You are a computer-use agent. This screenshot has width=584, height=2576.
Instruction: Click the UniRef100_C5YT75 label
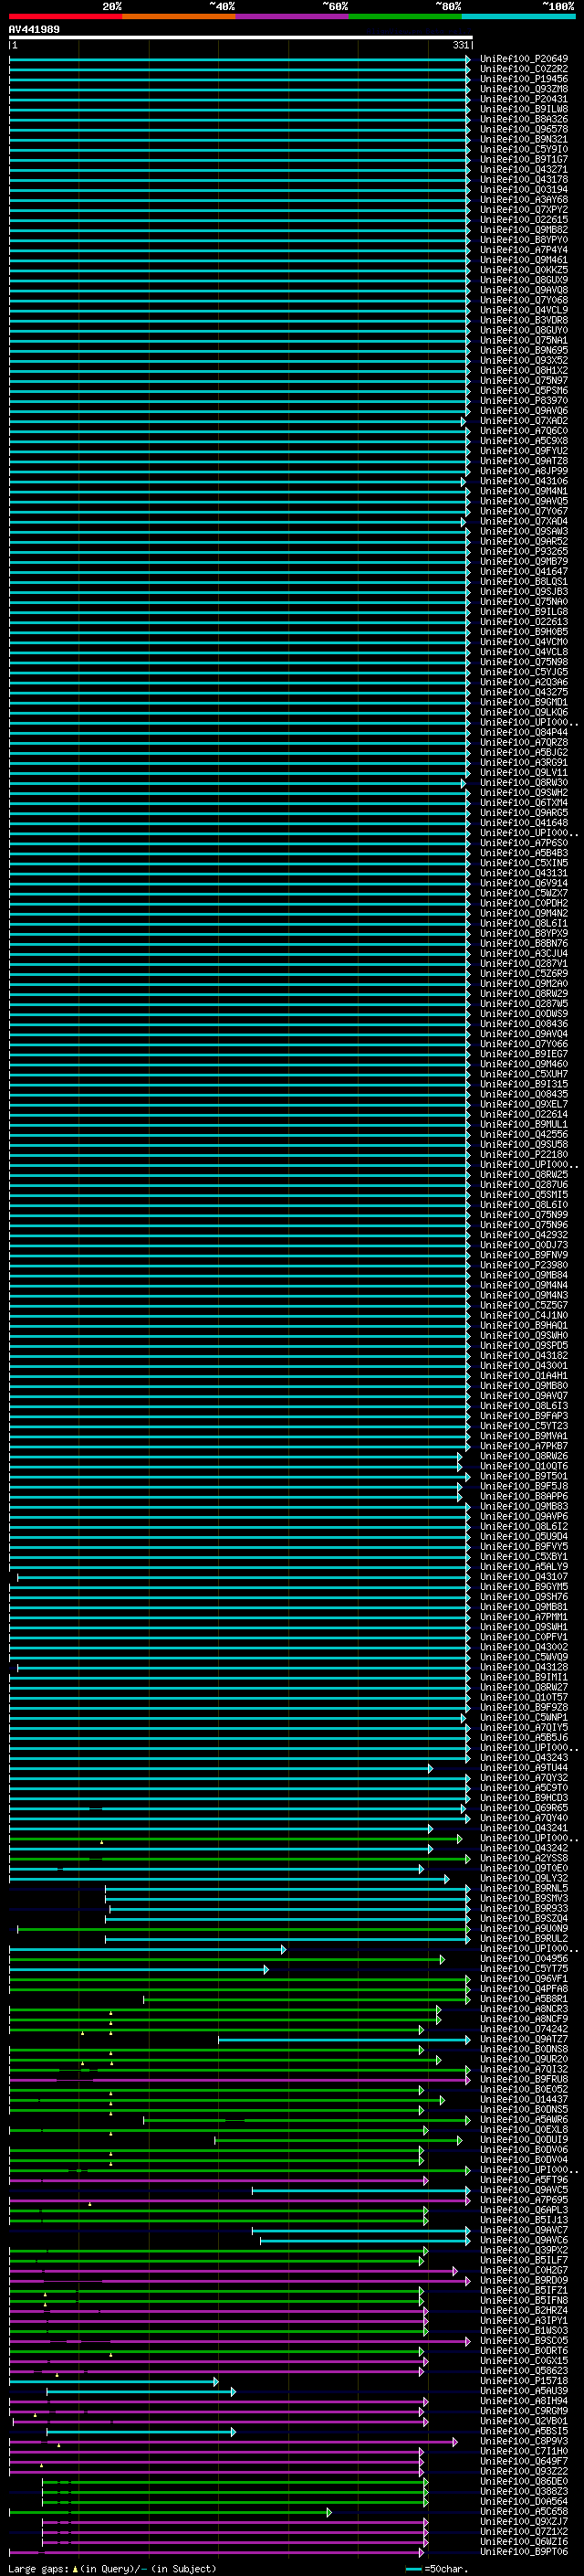[524, 1969]
